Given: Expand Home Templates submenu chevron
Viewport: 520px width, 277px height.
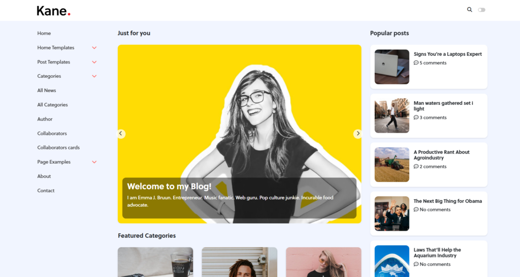Looking at the screenshot, I should [94, 48].
